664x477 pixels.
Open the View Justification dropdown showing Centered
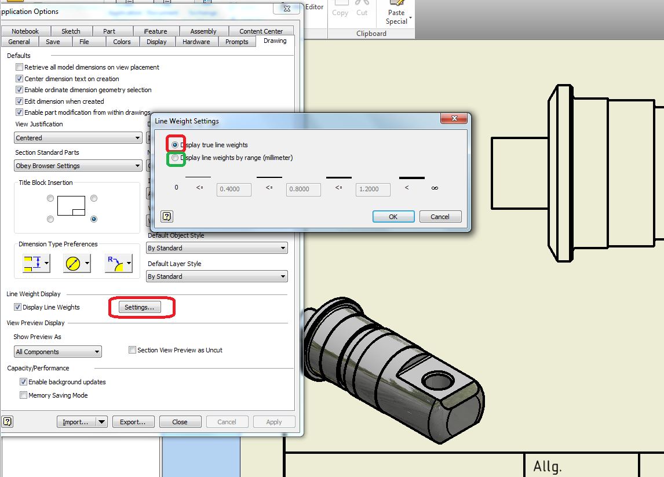click(x=78, y=137)
